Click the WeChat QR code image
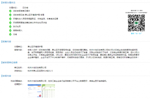 [136, 23]
